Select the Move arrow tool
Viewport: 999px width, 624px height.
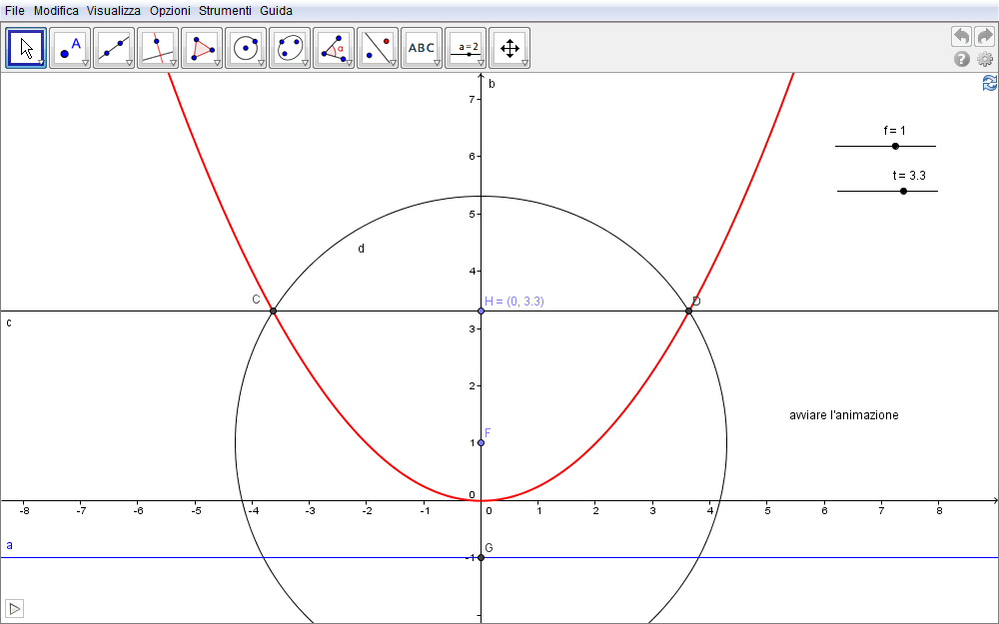point(26,47)
